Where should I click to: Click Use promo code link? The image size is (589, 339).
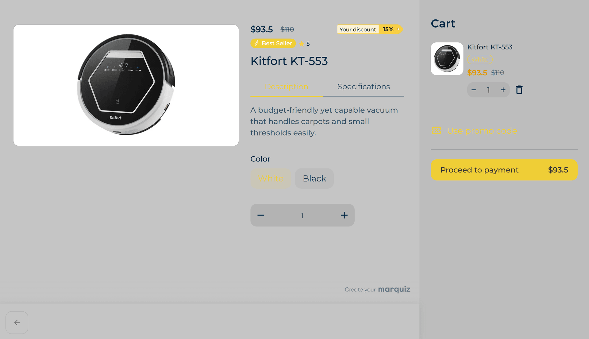click(x=482, y=131)
